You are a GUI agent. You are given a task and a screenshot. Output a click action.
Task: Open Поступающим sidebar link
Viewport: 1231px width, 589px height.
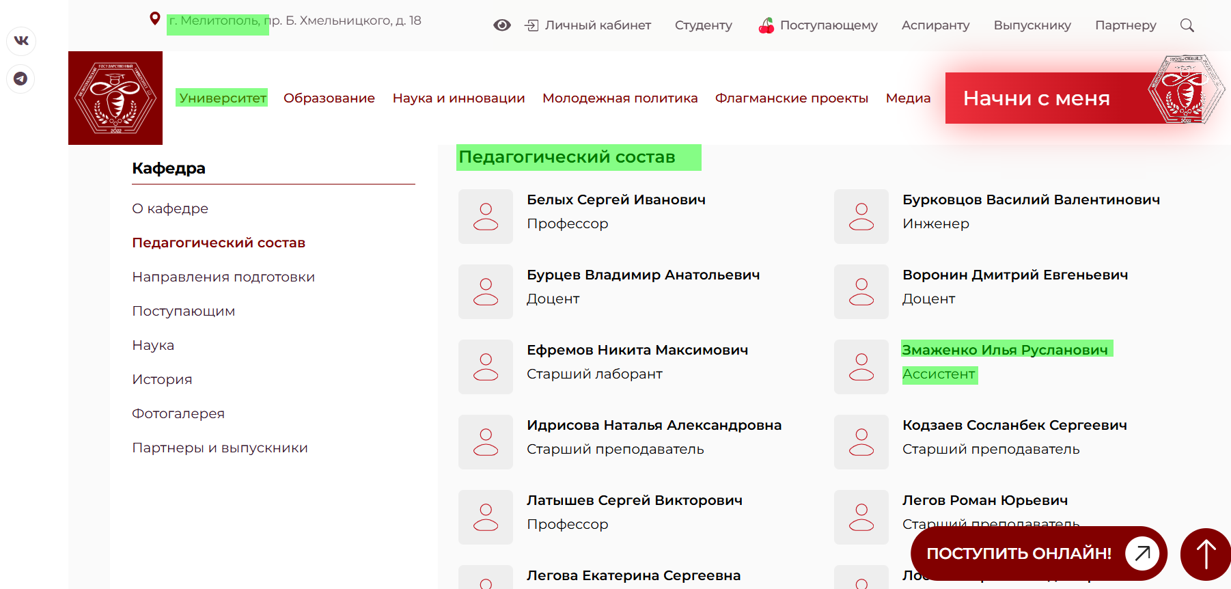183,311
